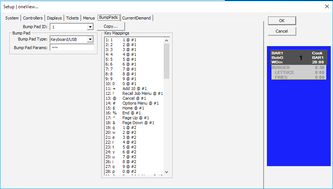Viewport: 333px width, 189px height.
Task: Click the Bump Pad Params input field
Action: click(x=72, y=48)
